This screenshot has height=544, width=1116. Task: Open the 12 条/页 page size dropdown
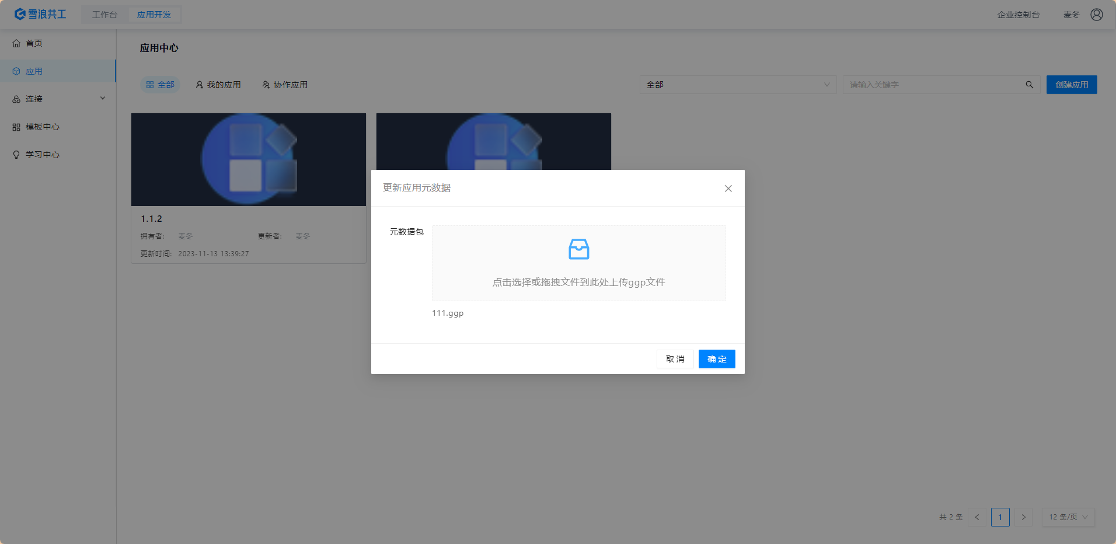tap(1068, 517)
